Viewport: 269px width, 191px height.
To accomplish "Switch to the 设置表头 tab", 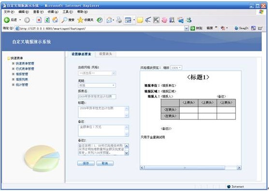I will pyautogui.click(x=105, y=54).
